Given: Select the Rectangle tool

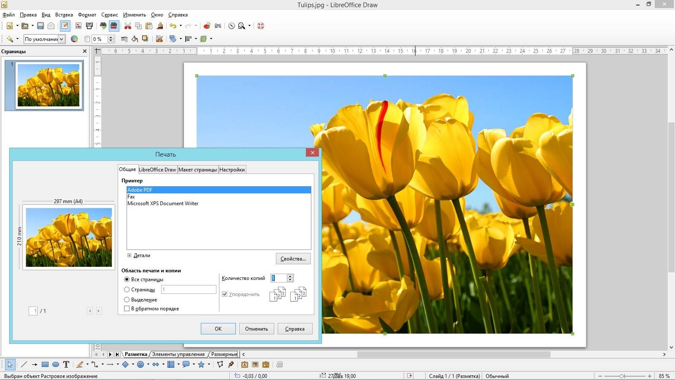Looking at the screenshot, I should point(45,364).
